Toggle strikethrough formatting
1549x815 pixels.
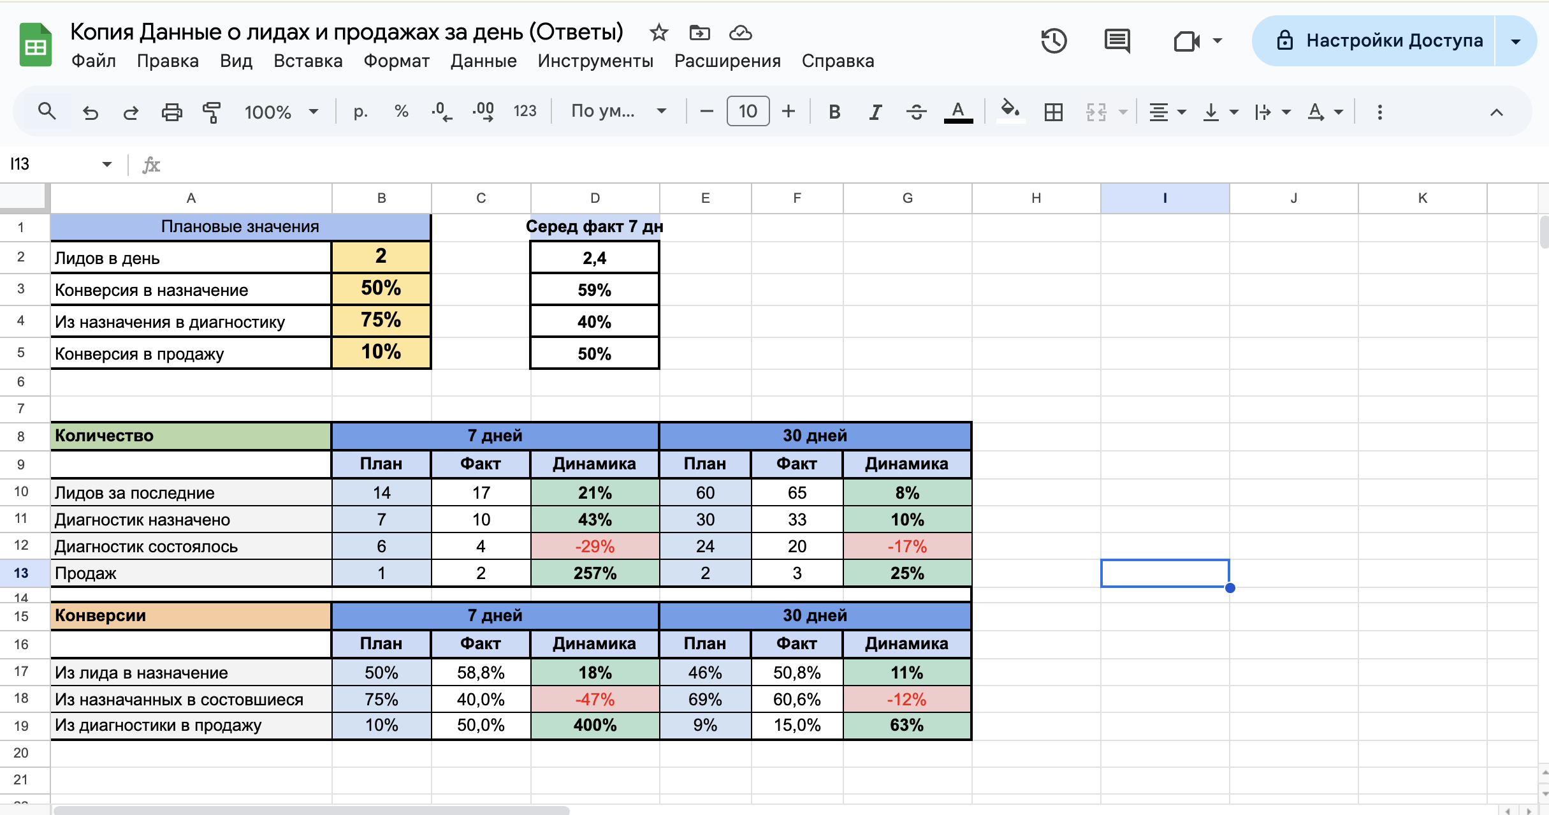pyautogui.click(x=916, y=112)
